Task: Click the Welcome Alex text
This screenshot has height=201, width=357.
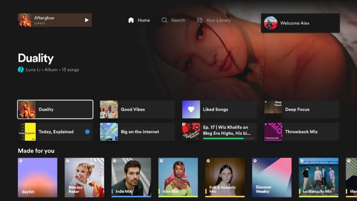Action: click(295, 23)
